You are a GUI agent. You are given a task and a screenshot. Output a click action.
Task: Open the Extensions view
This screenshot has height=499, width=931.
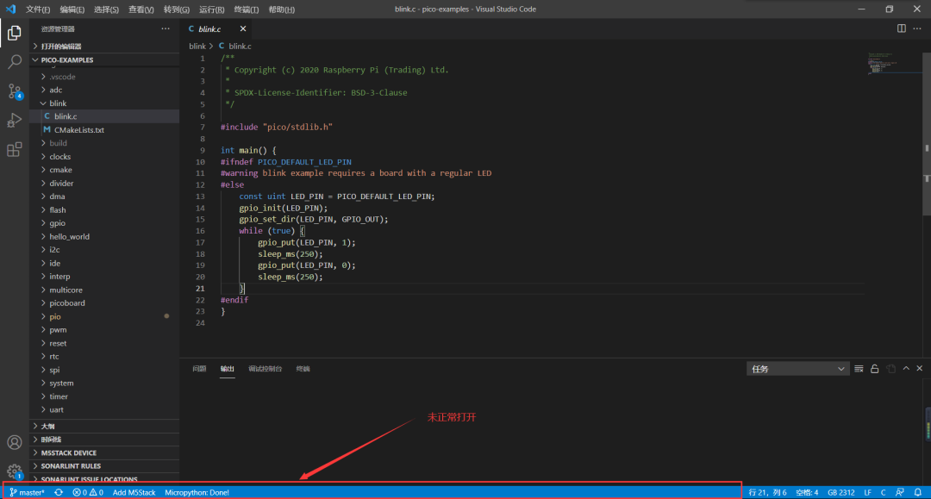point(15,150)
